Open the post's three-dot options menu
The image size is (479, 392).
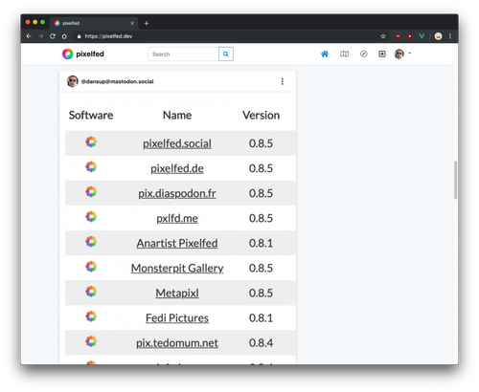tap(282, 81)
